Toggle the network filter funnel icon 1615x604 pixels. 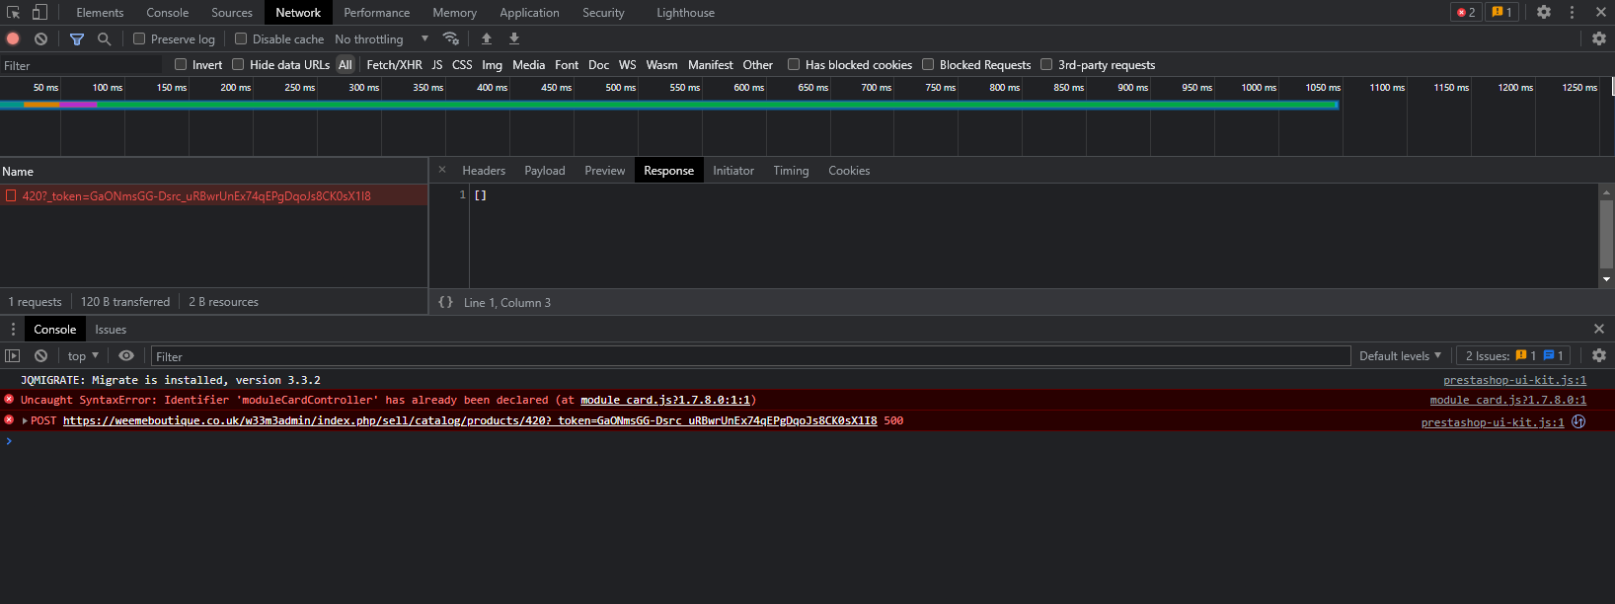pos(77,38)
